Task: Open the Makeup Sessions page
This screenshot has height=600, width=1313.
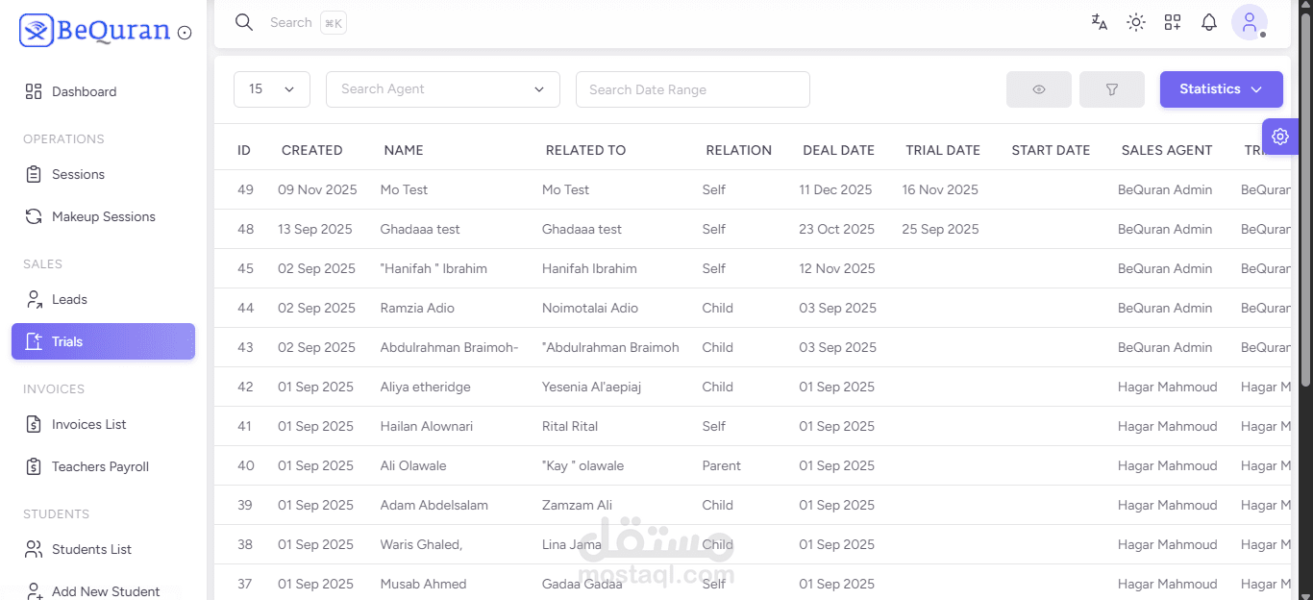Action: (x=103, y=216)
